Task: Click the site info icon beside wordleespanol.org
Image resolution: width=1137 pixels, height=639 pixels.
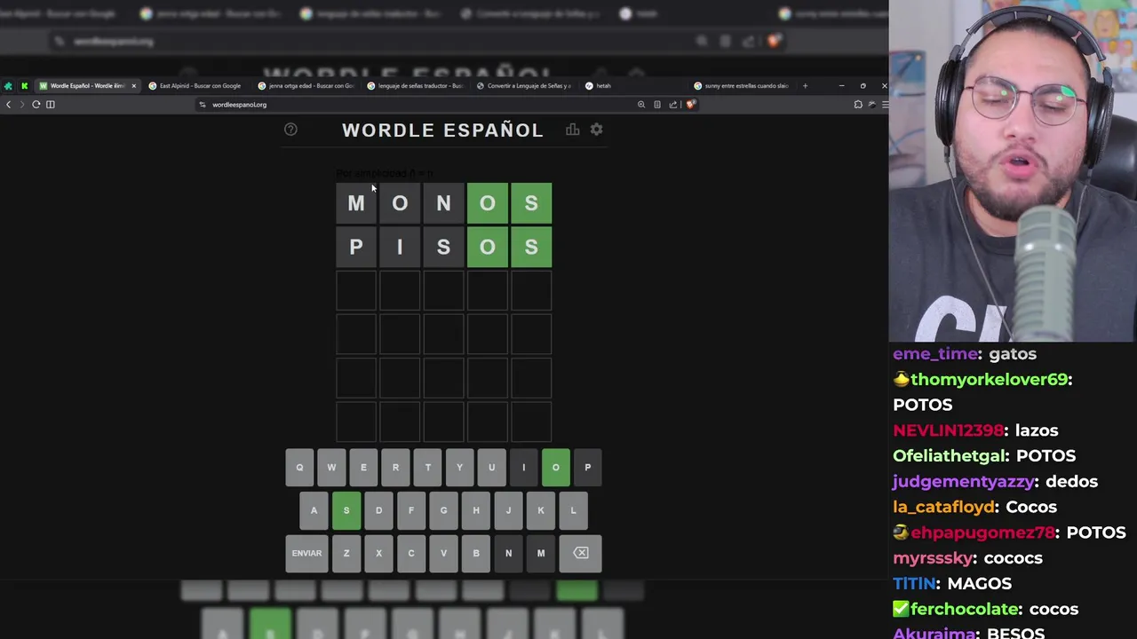Action: pyautogui.click(x=203, y=105)
